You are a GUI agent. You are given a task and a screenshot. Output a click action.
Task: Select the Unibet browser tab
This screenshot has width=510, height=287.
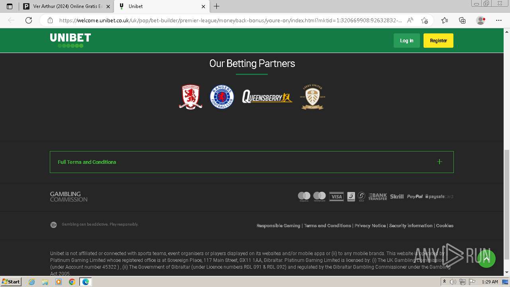click(x=162, y=6)
